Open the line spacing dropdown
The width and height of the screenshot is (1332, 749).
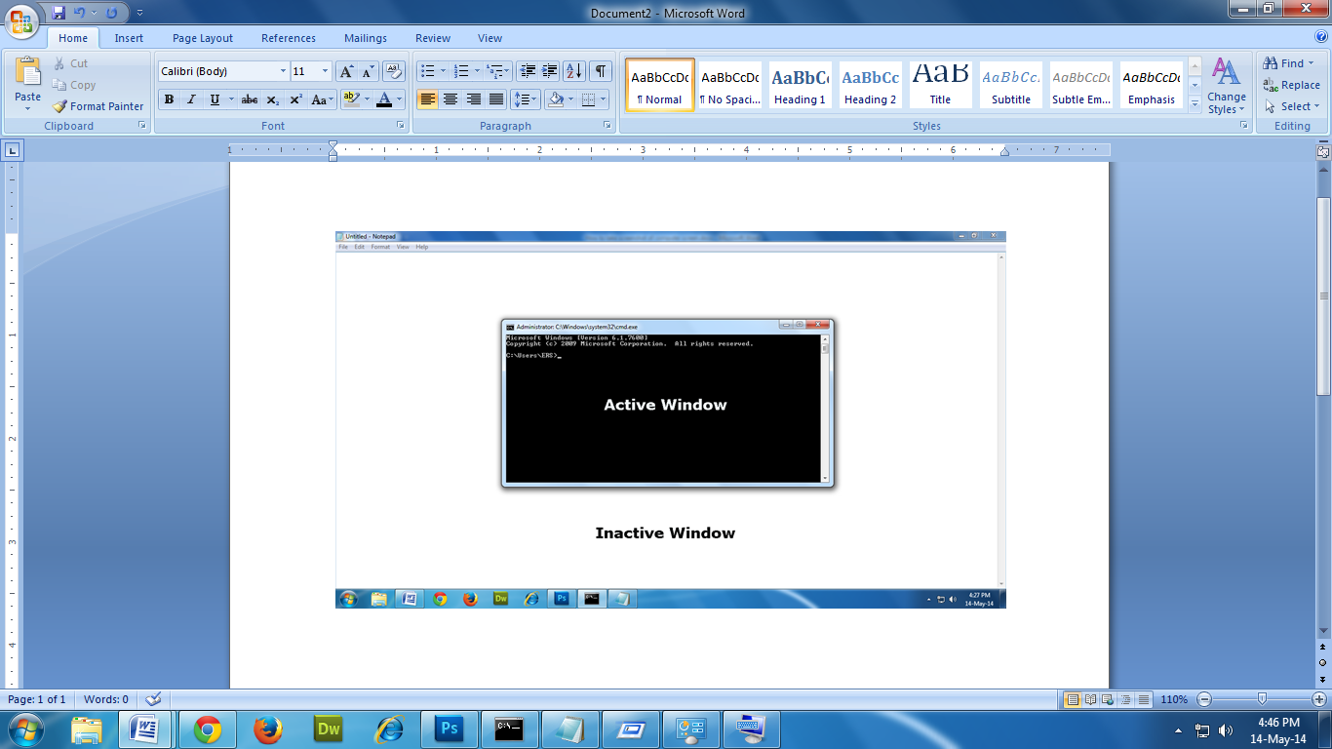click(x=527, y=99)
